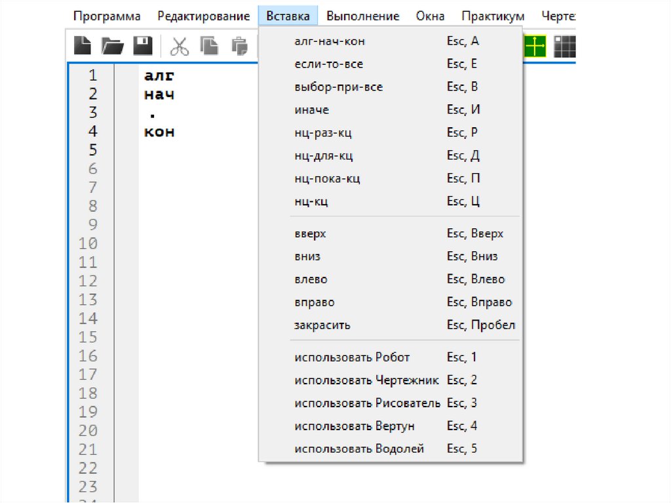Insert если-то-все construct
This screenshot has height=503, width=671.
[x=391, y=64]
